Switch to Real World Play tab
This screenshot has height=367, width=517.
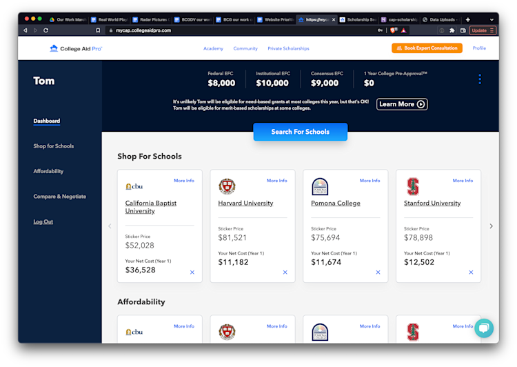tap(110, 20)
